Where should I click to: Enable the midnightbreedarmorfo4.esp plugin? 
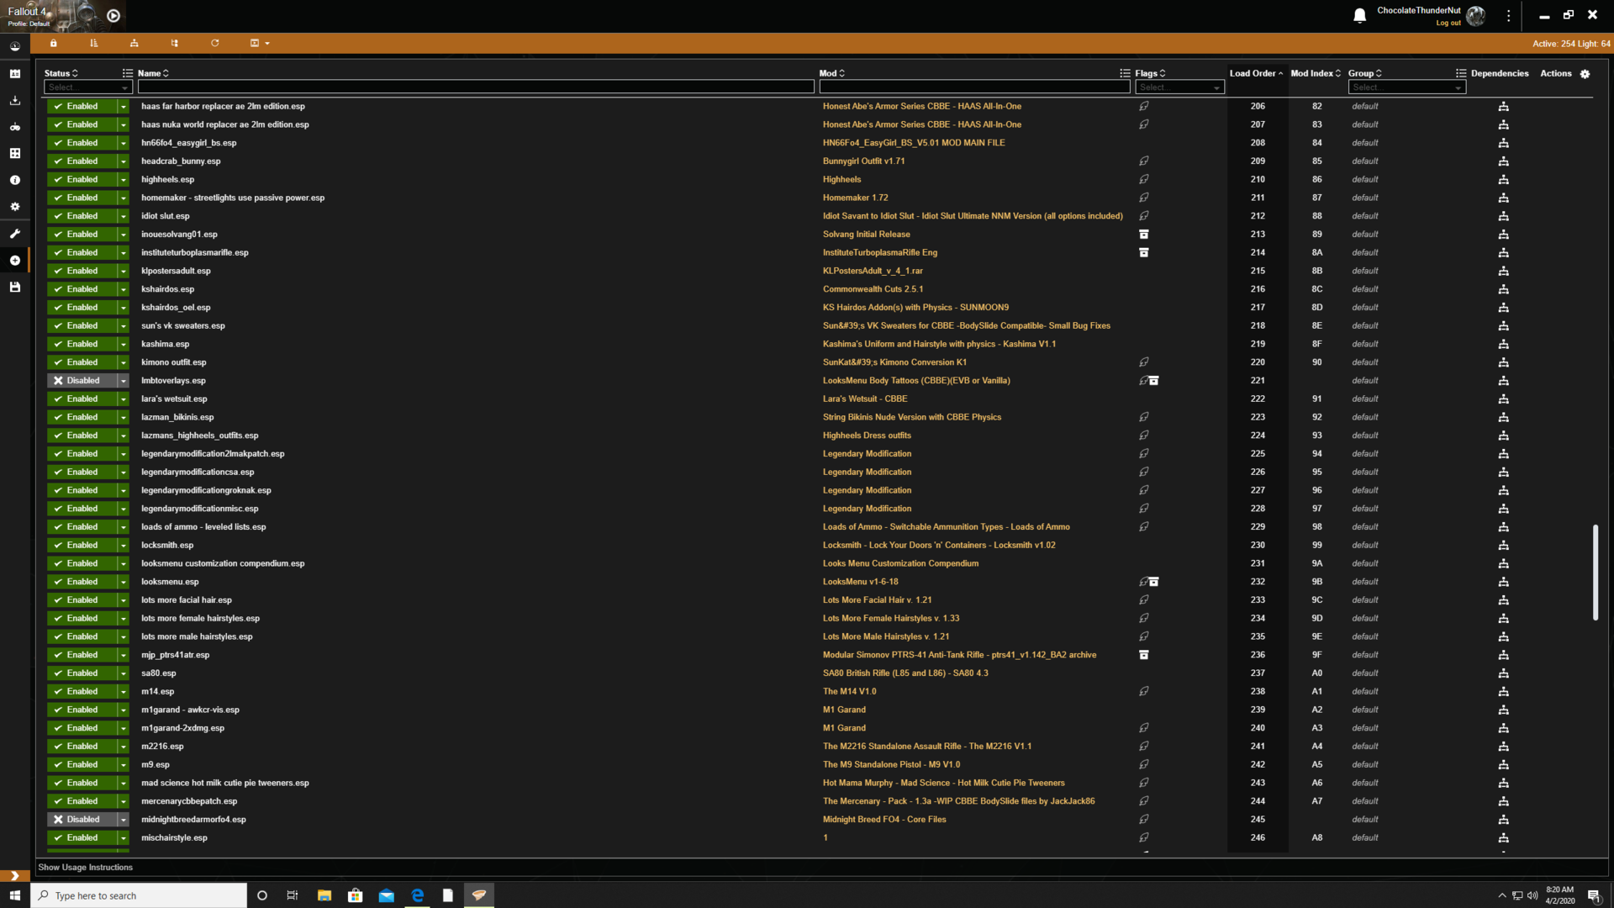coord(82,820)
